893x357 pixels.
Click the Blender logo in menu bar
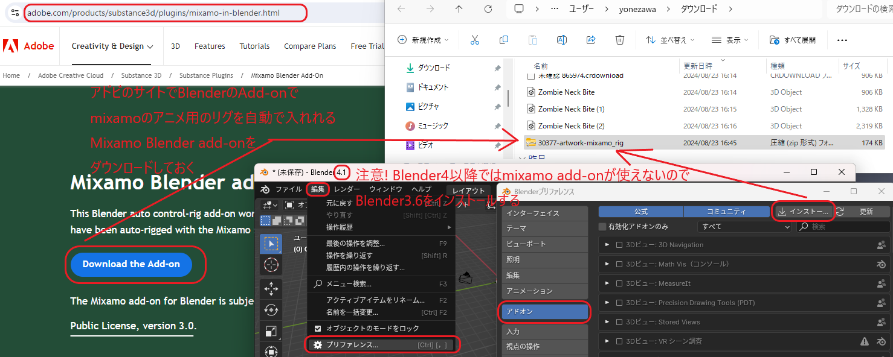(265, 189)
